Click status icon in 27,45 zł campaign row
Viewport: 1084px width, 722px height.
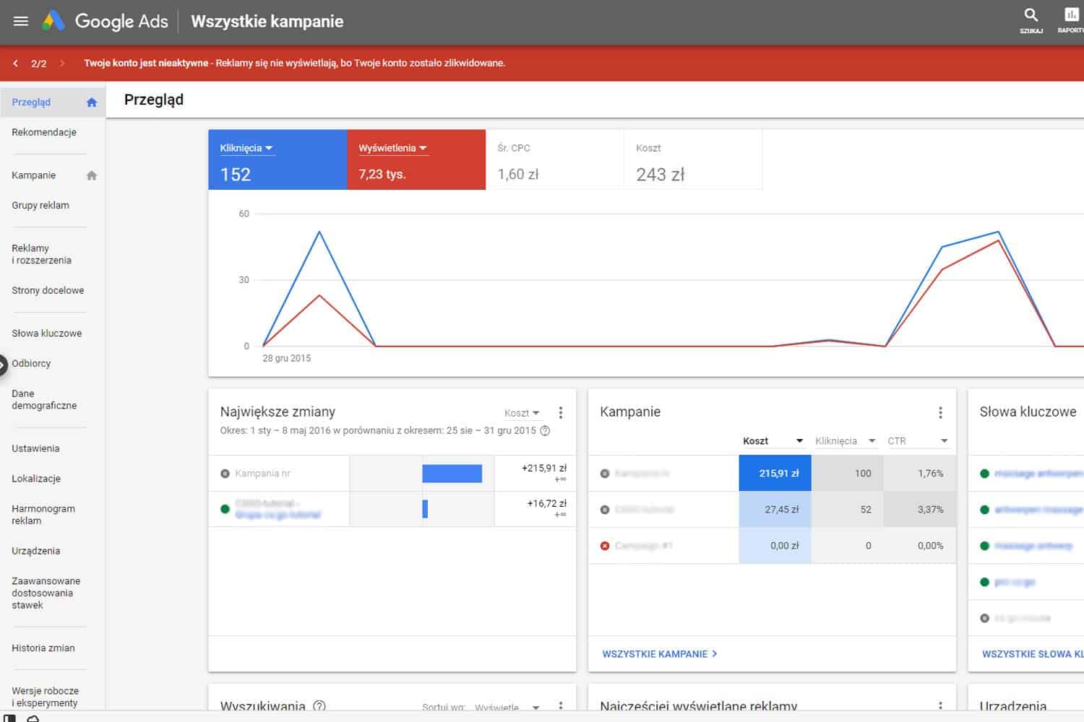coord(605,510)
